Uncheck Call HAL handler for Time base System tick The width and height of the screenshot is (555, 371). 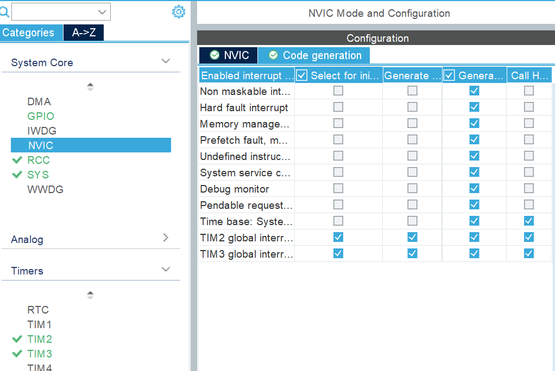tap(529, 221)
